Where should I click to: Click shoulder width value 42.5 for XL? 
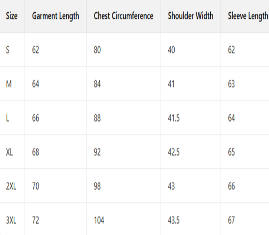coord(174,153)
